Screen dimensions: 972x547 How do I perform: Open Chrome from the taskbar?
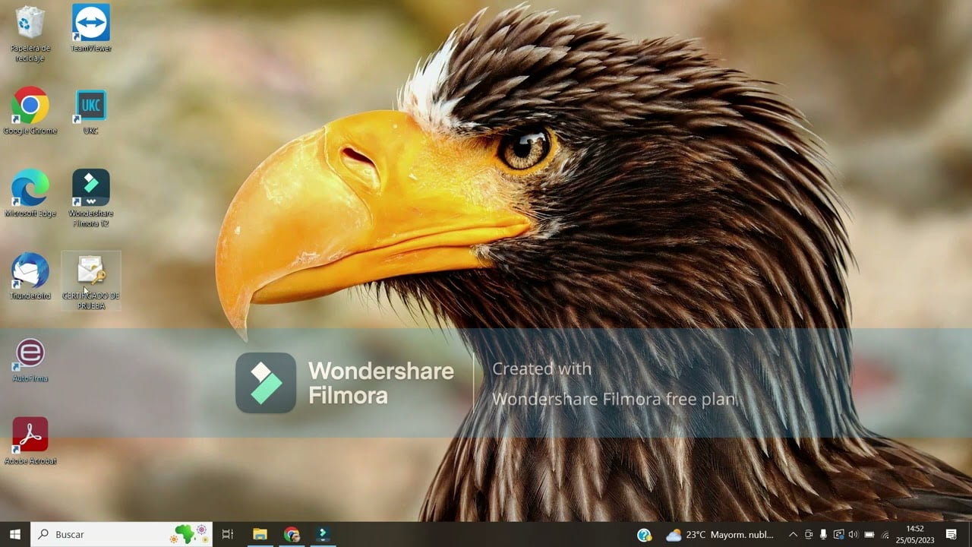(x=292, y=534)
